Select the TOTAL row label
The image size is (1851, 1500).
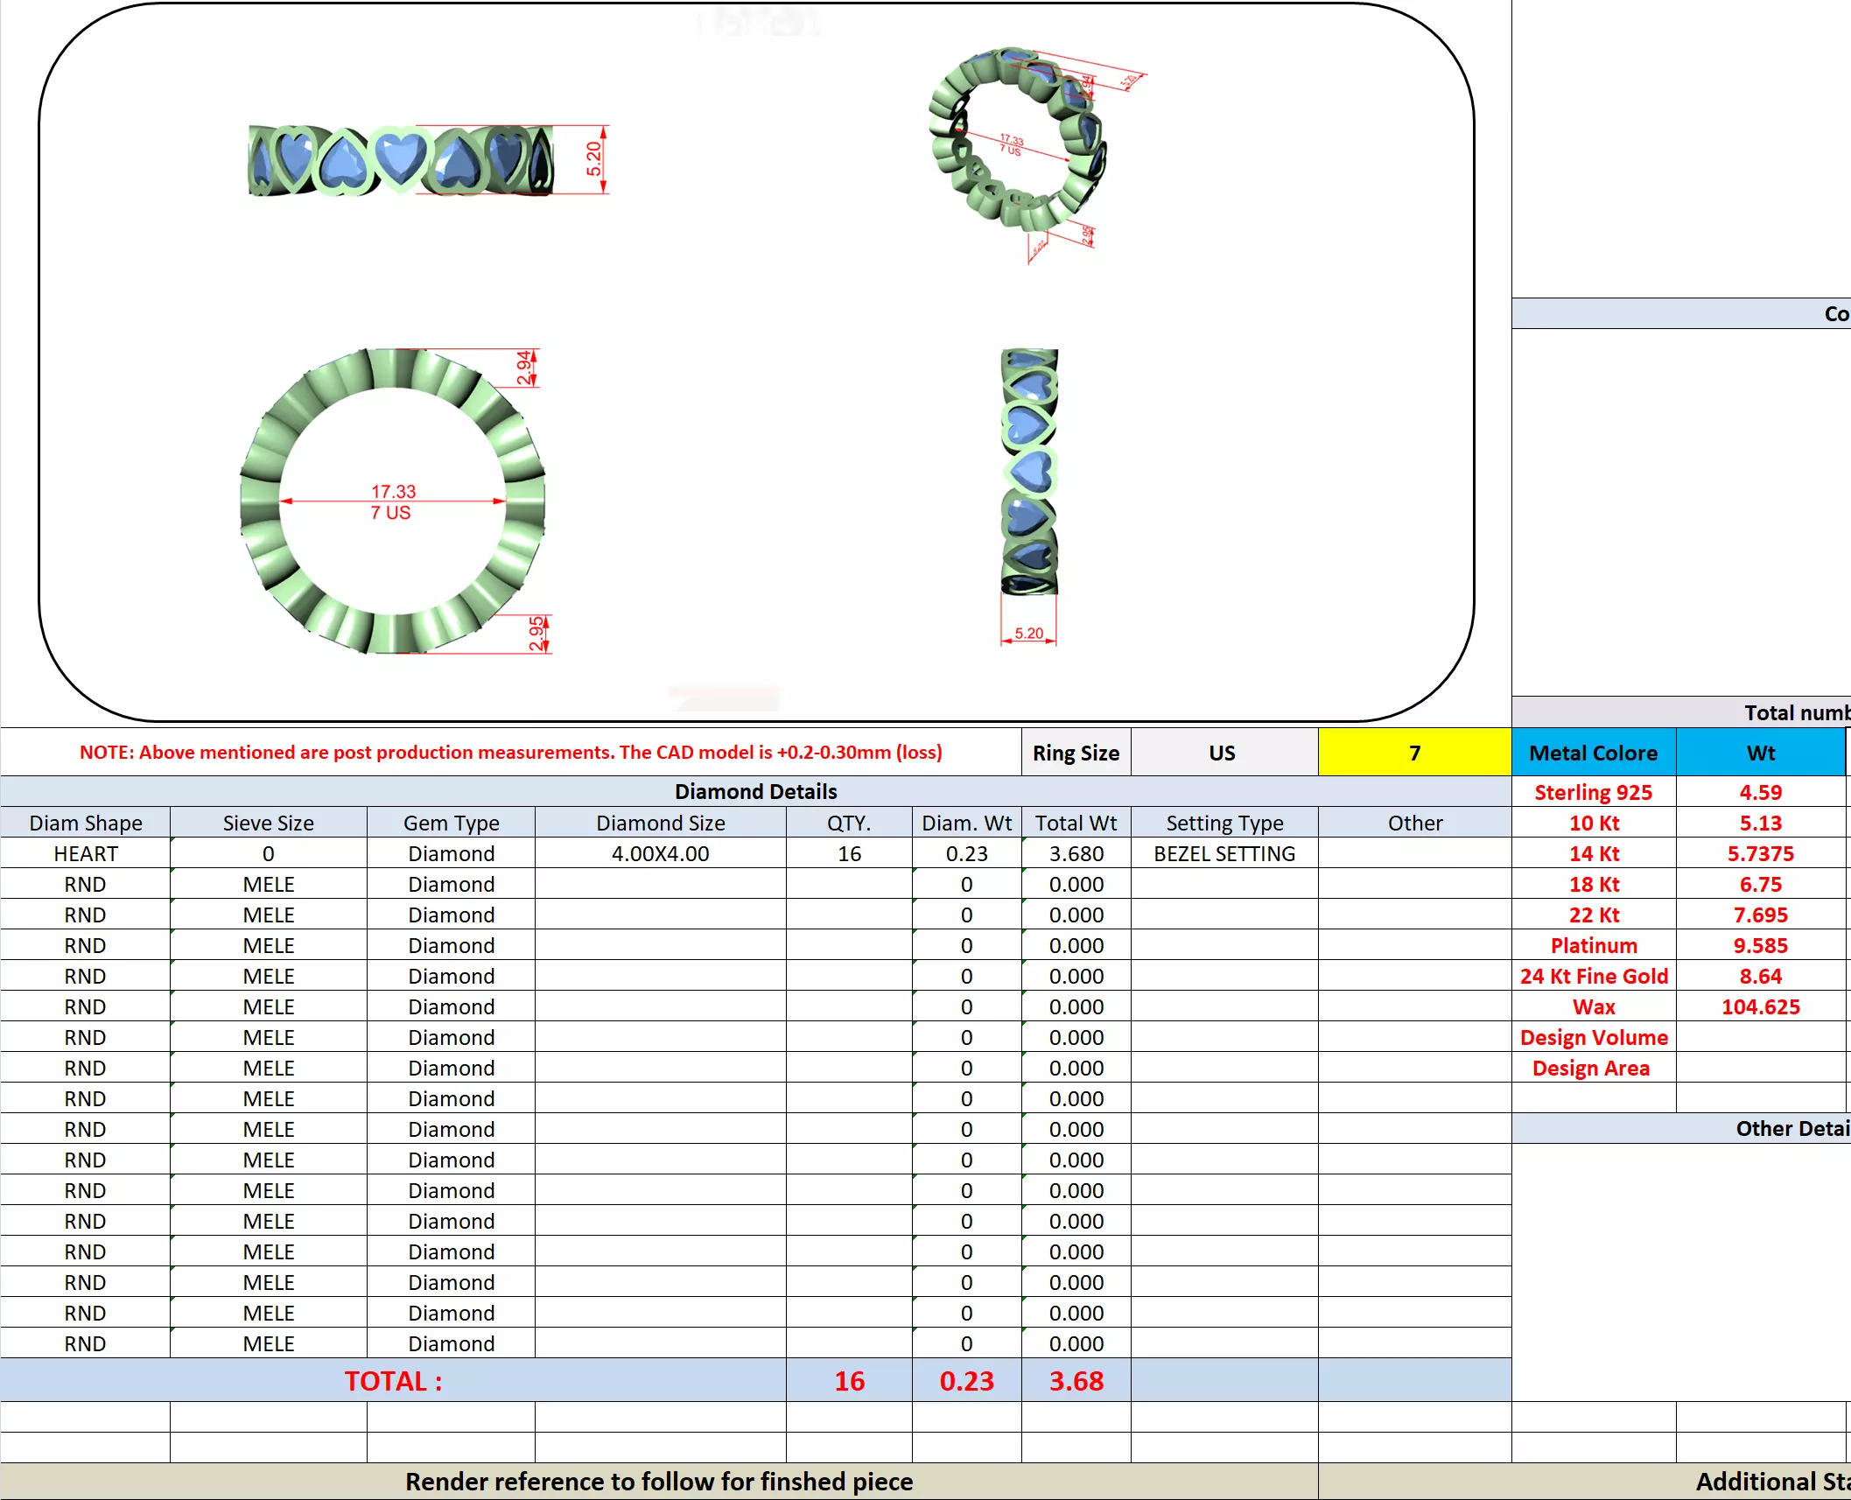pos(393,1380)
